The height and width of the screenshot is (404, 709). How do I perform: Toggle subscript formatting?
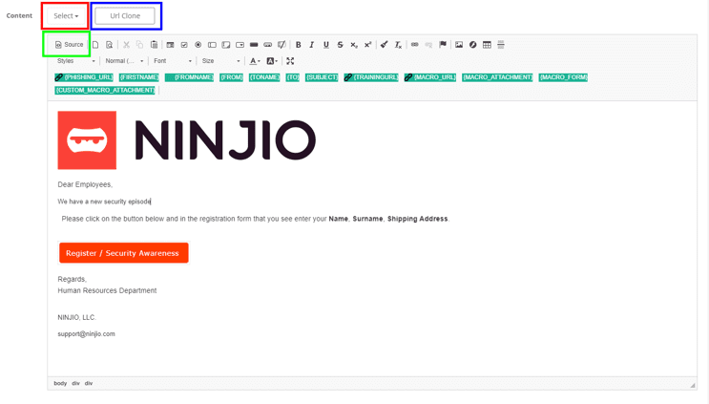pos(354,44)
